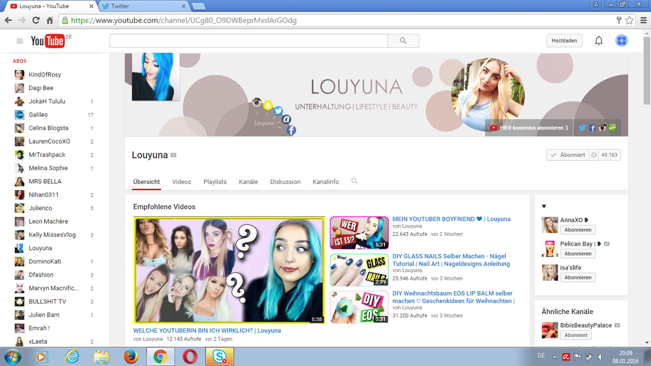The image size is (651, 366).
Task: Open WELCHE YOUTUBERIN BIN ICH WIRKLICH video link
Action: click(x=207, y=330)
